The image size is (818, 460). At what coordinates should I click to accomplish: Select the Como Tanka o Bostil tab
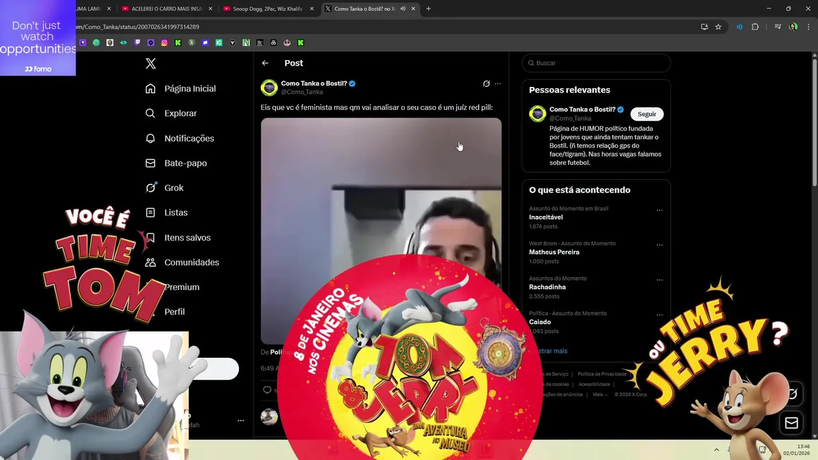371,9
